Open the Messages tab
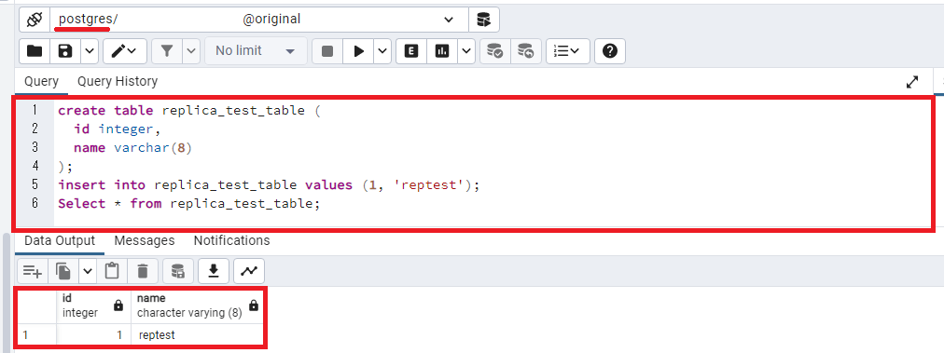 pyautogui.click(x=145, y=240)
